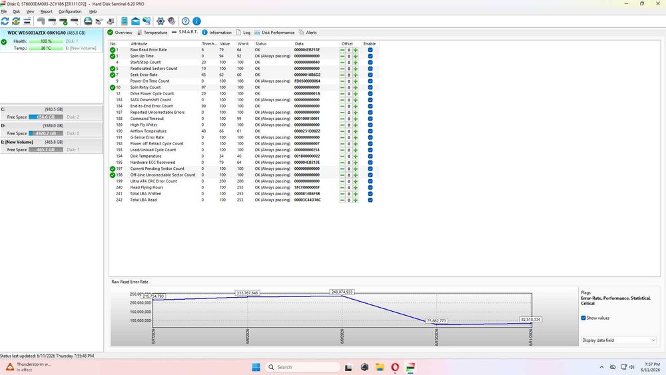This screenshot has width=666, height=375.
Task: Switch to the Overview tab
Action: 120,32
